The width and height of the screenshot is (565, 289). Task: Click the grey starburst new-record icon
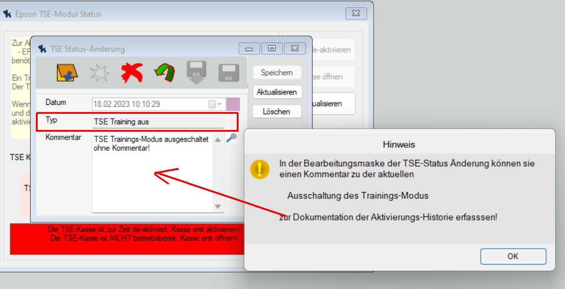point(100,73)
